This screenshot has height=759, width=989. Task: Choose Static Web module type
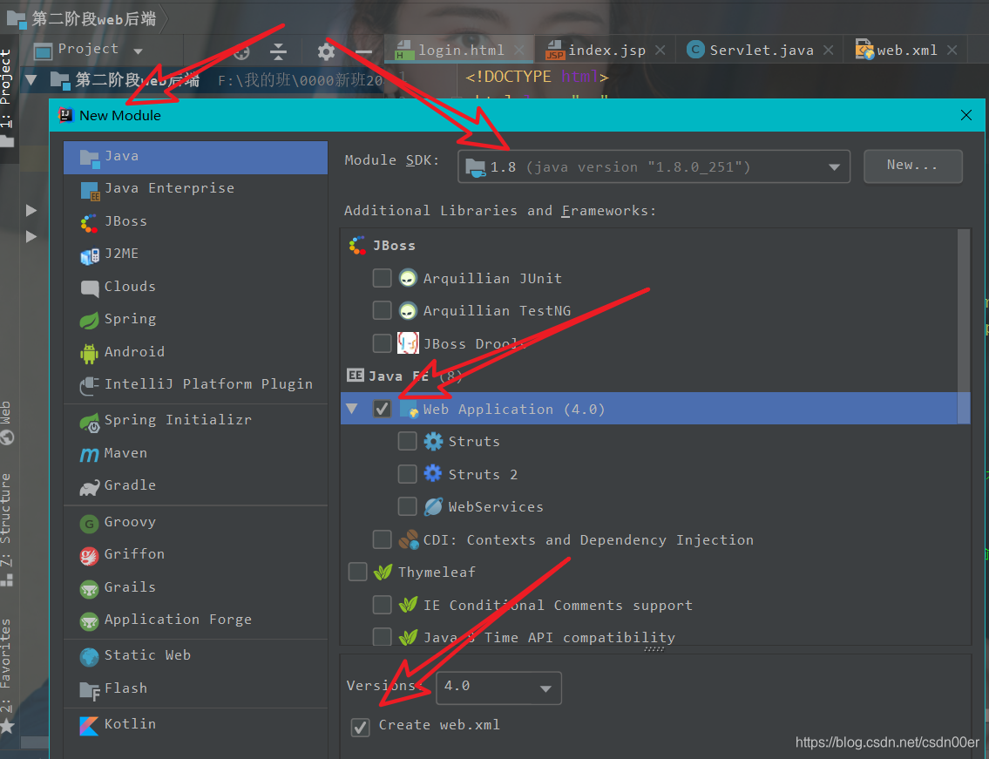[195, 655]
